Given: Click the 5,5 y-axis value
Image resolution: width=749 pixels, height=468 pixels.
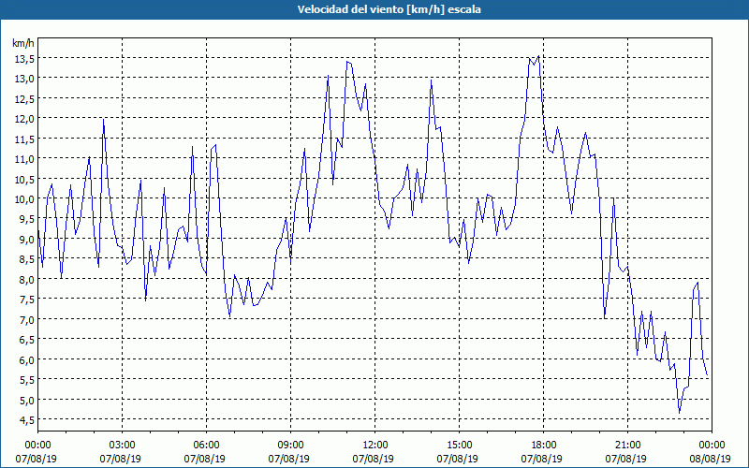Looking at the screenshot, I should 26,380.
